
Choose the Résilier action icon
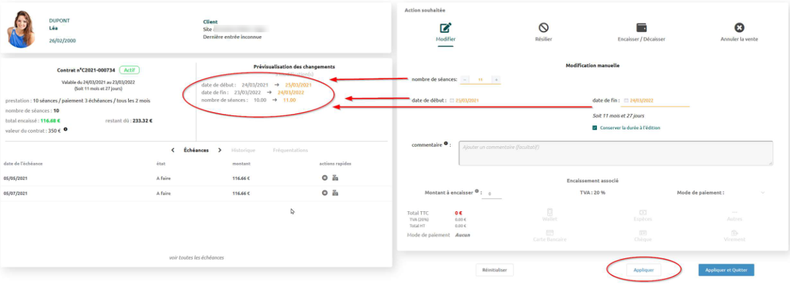tap(544, 28)
